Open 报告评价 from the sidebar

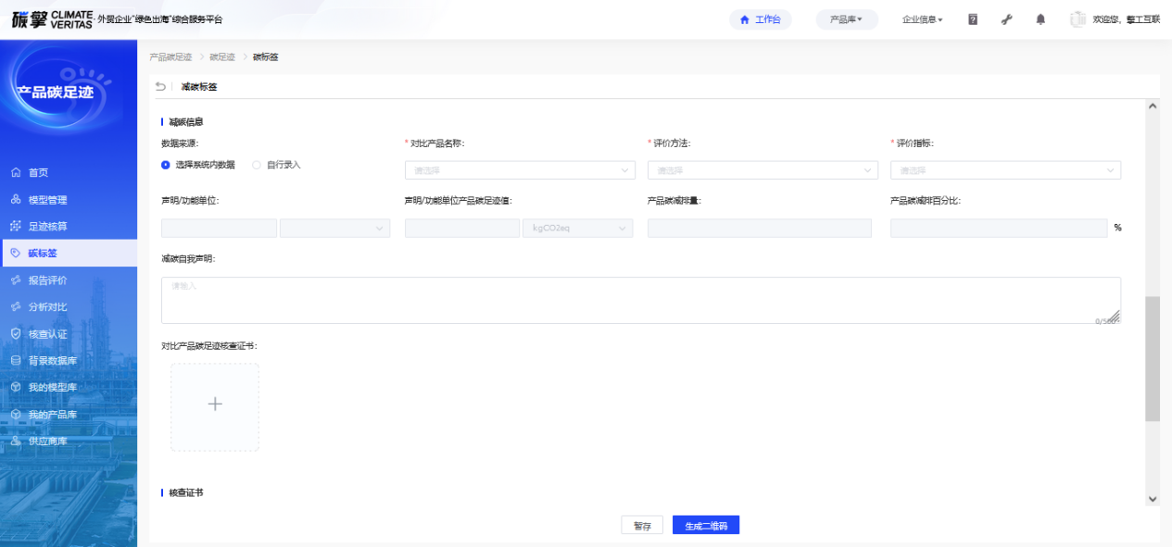[x=47, y=280]
